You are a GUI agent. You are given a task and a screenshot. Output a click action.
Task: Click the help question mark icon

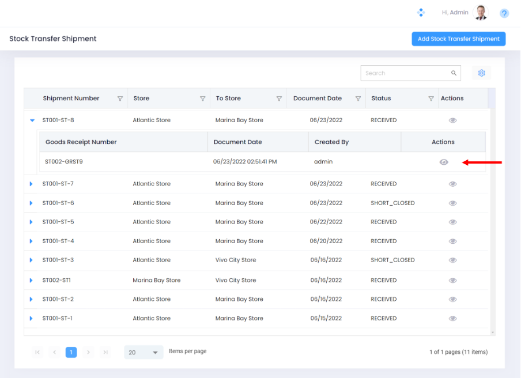[x=504, y=13]
